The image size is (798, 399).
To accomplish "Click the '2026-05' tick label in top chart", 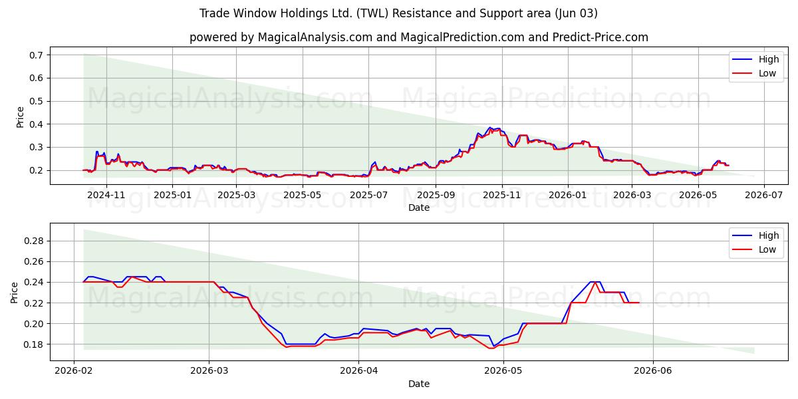I will point(698,195).
